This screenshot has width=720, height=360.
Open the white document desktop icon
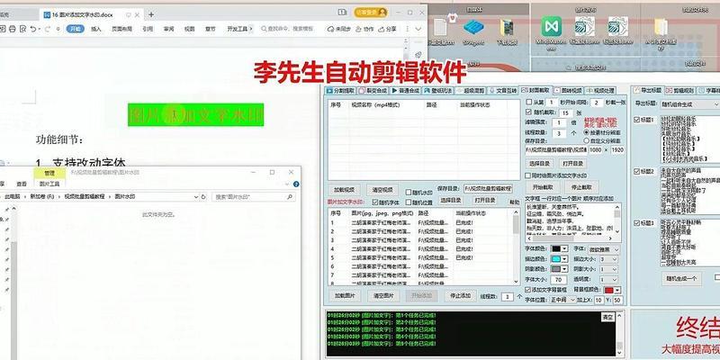(x=440, y=27)
